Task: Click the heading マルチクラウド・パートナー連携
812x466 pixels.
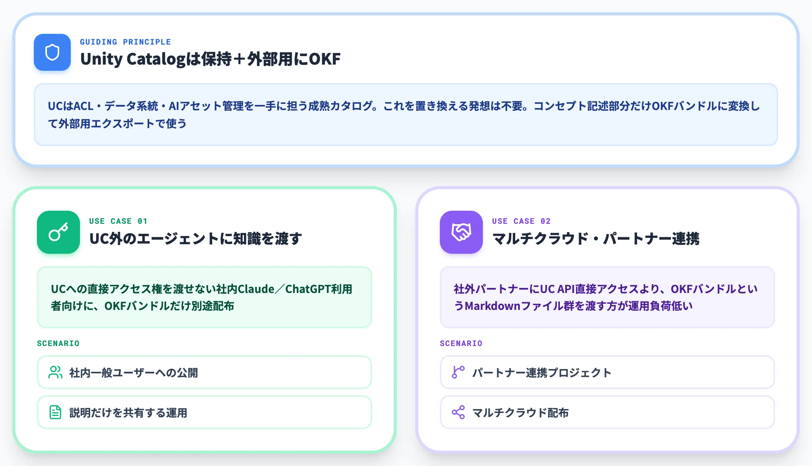Action: [596, 238]
